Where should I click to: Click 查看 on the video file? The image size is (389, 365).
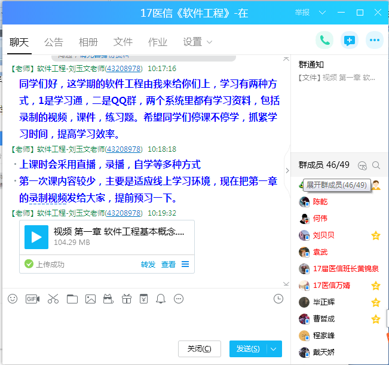click(168, 265)
